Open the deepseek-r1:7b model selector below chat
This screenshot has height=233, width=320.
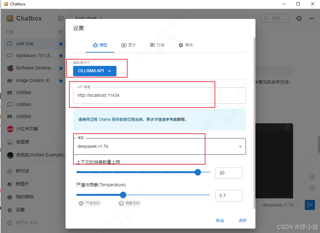[280, 205]
